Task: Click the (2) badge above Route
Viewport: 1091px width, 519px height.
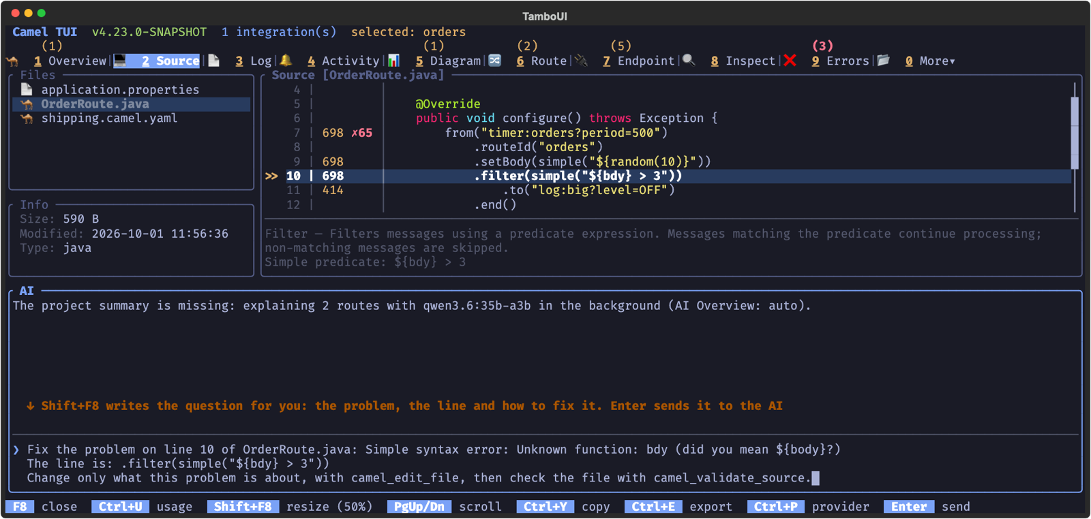Action: tap(527, 46)
